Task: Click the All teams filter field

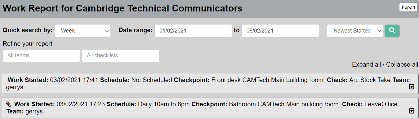Action: [x=41, y=56]
